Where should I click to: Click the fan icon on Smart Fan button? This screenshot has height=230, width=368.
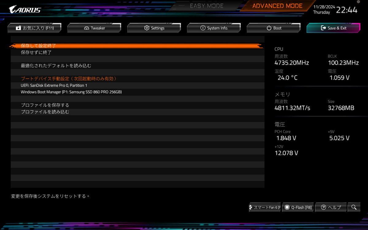pyautogui.click(x=250, y=207)
